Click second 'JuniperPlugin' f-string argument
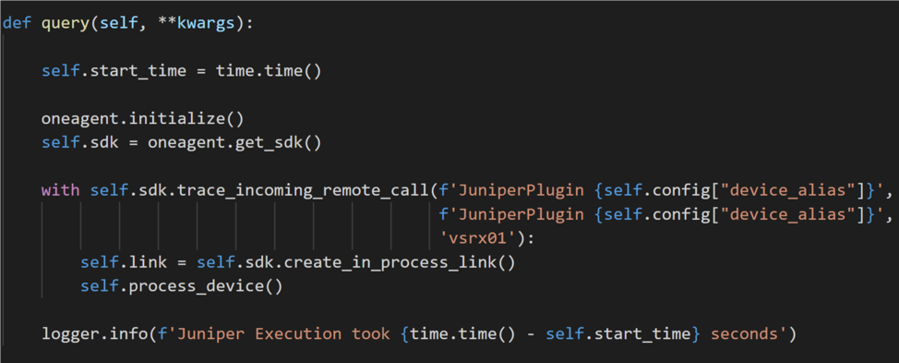Image resolution: width=899 pixels, height=363 pixels. [x=662, y=214]
